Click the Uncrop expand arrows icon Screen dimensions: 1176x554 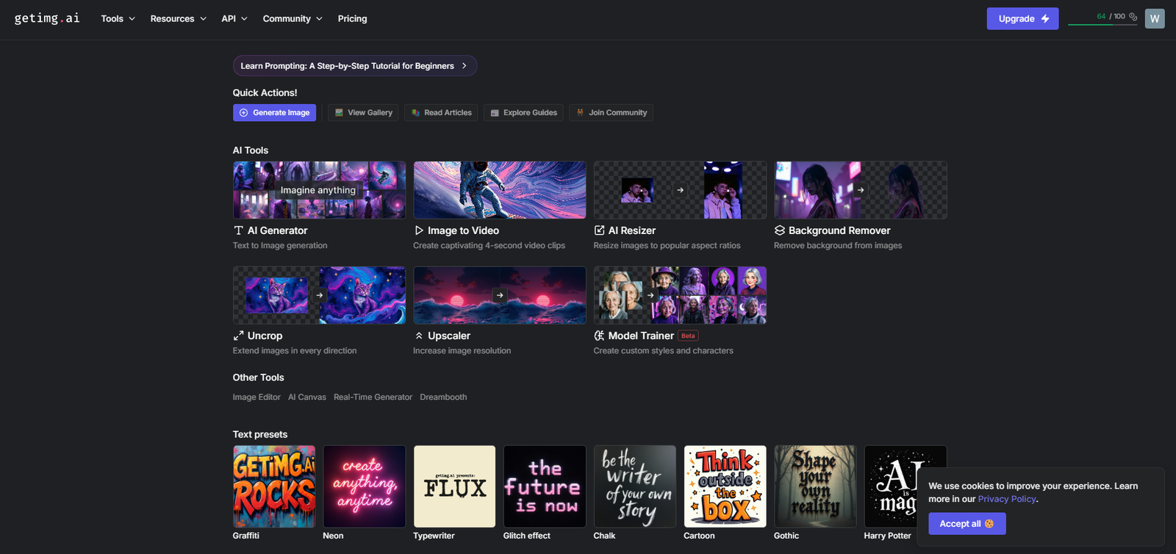pos(238,335)
